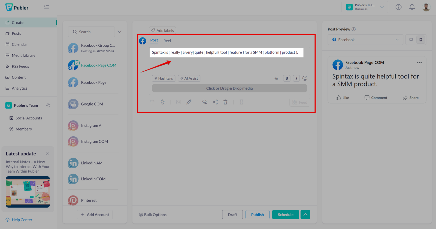Click the Post Preview info icon

(354, 29)
